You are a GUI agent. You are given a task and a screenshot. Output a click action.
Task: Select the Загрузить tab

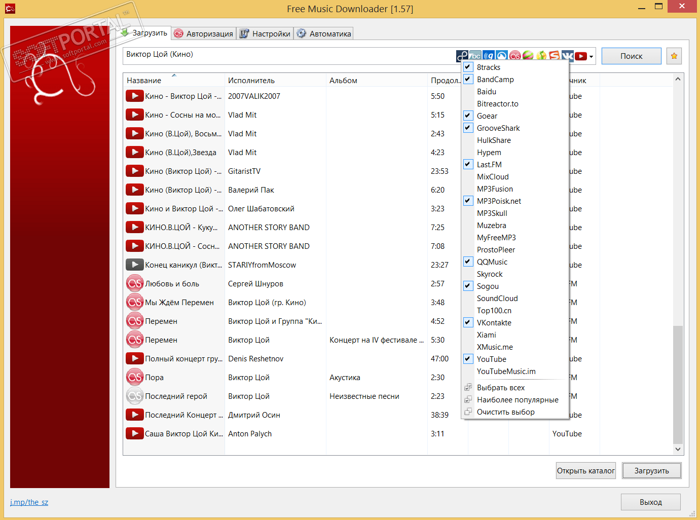pyautogui.click(x=144, y=33)
